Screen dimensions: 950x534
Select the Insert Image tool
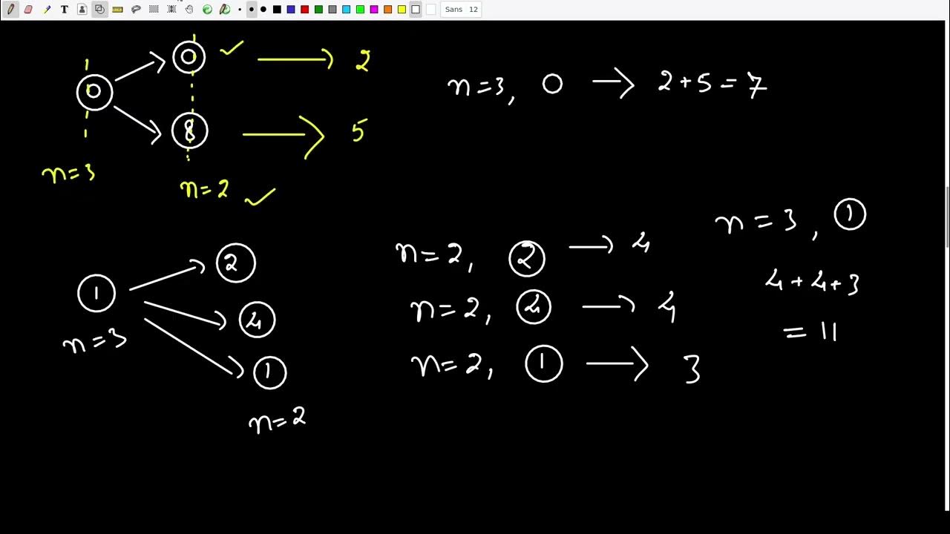82,9
